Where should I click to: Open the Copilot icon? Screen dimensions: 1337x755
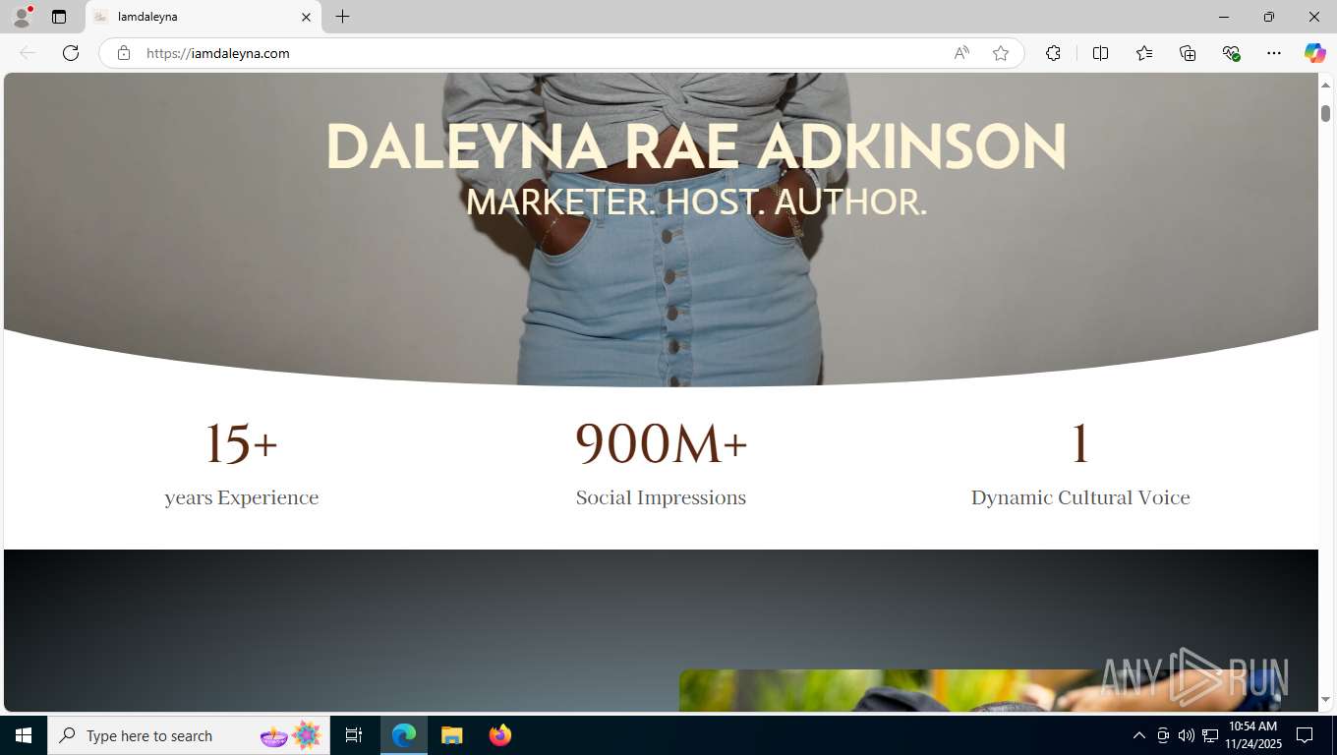pyautogui.click(x=1315, y=53)
